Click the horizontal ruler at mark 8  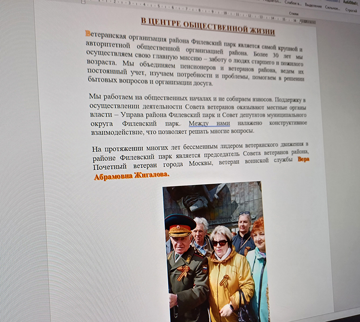[199, 10]
